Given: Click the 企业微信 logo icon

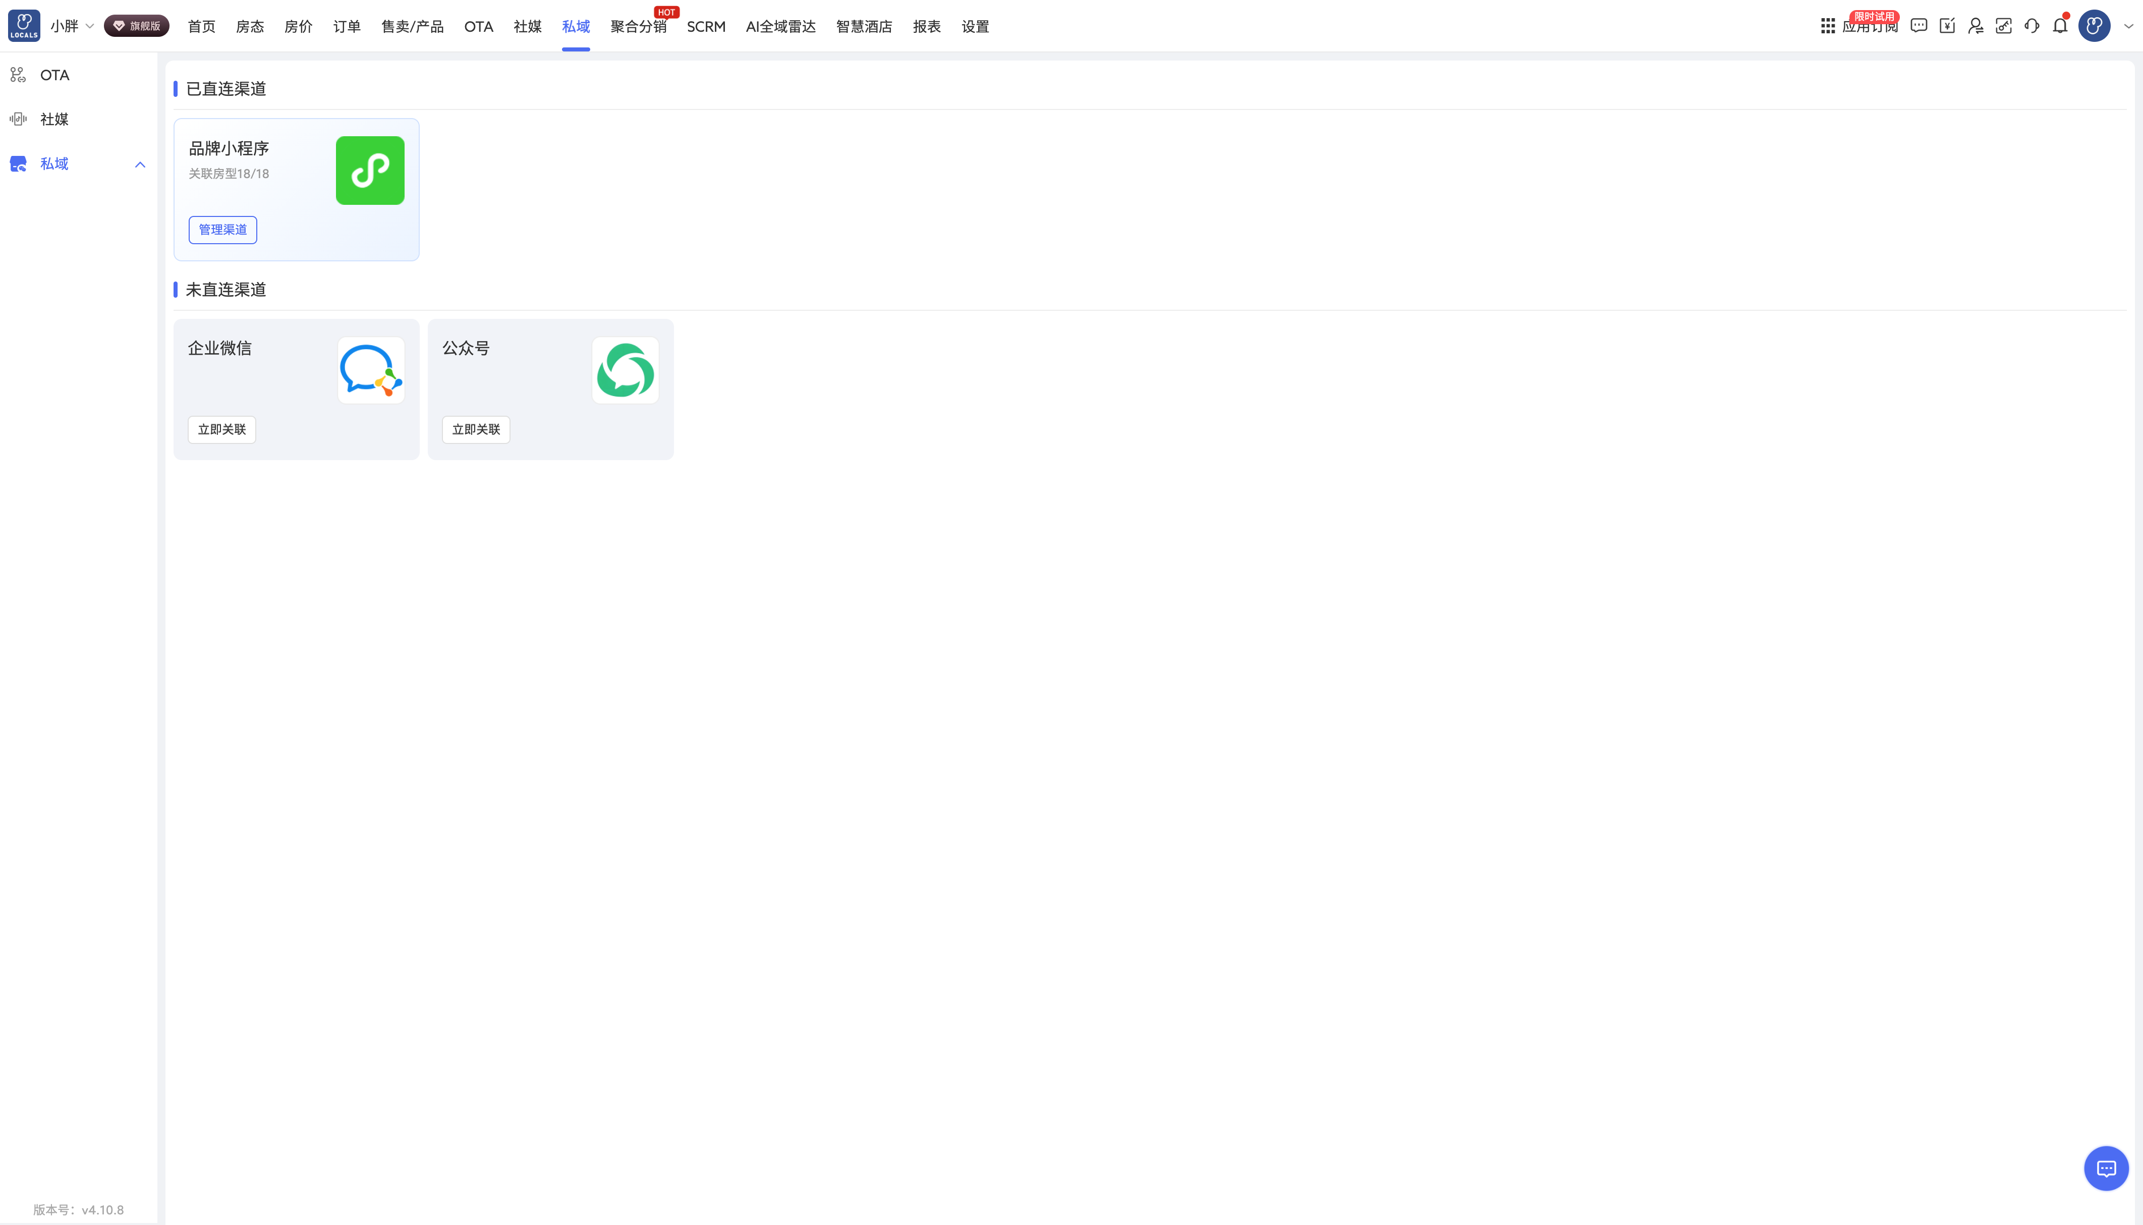Looking at the screenshot, I should point(371,370).
